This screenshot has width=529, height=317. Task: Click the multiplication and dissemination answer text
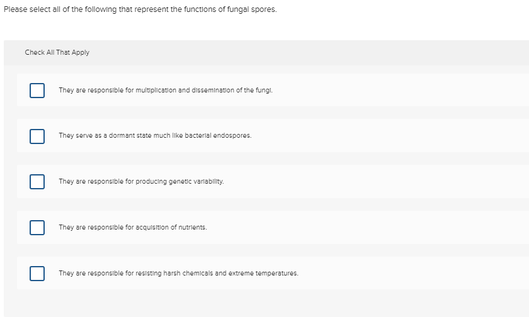coord(166,91)
